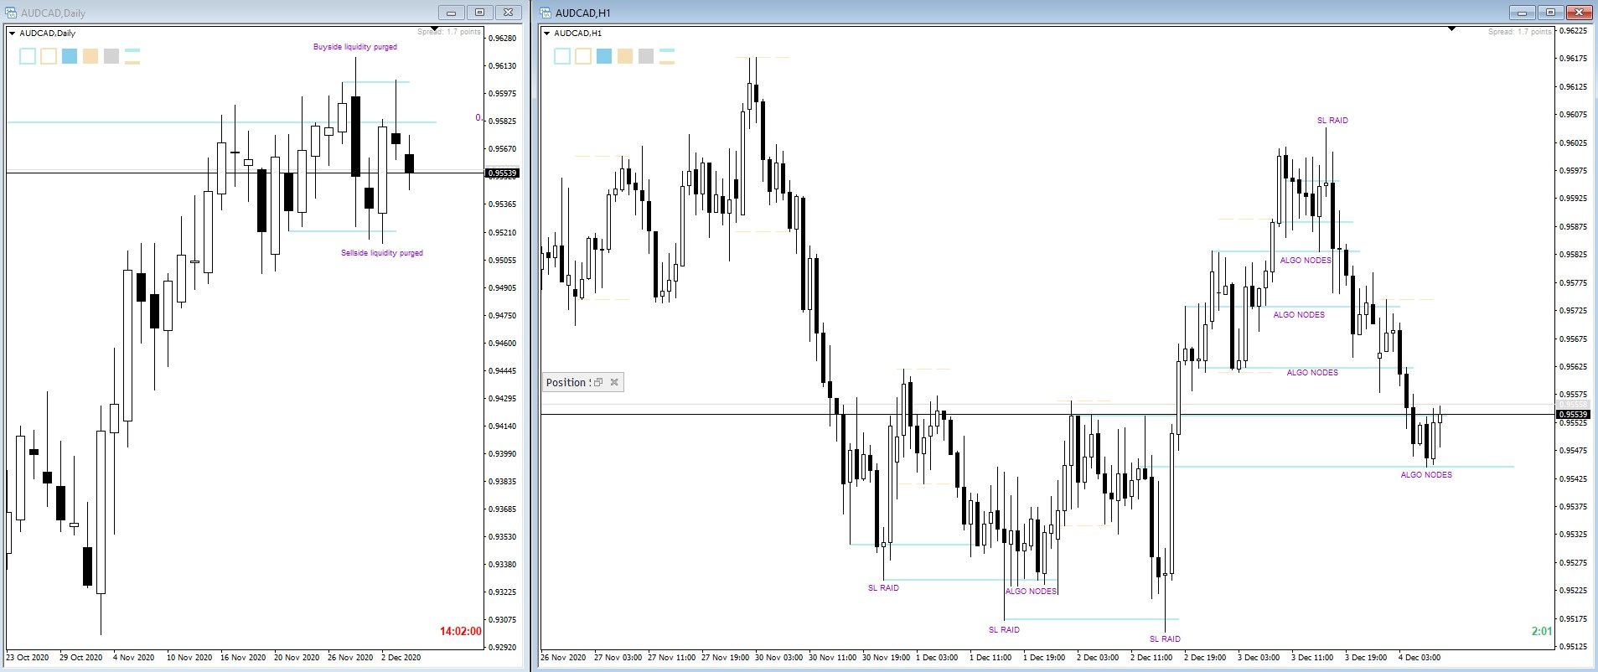1598x672 pixels.
Task: Click price 0.95125 on the H1 scale
Action: coord(1573,647)
